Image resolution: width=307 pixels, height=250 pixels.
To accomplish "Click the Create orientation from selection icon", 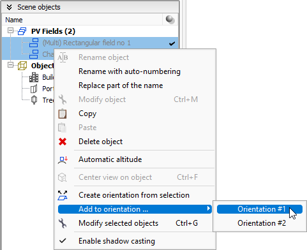I will tap(63, 195).
